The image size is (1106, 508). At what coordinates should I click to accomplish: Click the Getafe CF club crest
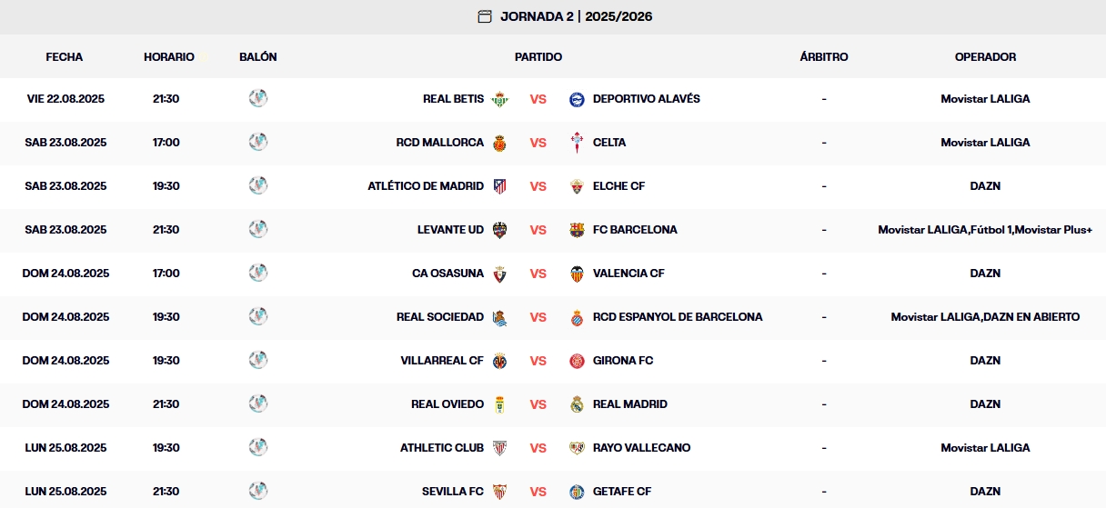coord(577,492)
